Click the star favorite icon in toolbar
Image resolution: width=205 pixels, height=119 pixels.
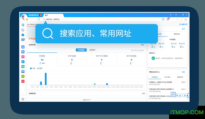(x=172, y=19)
